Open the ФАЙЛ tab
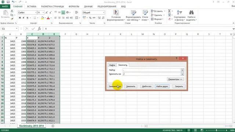 (5, 7)
